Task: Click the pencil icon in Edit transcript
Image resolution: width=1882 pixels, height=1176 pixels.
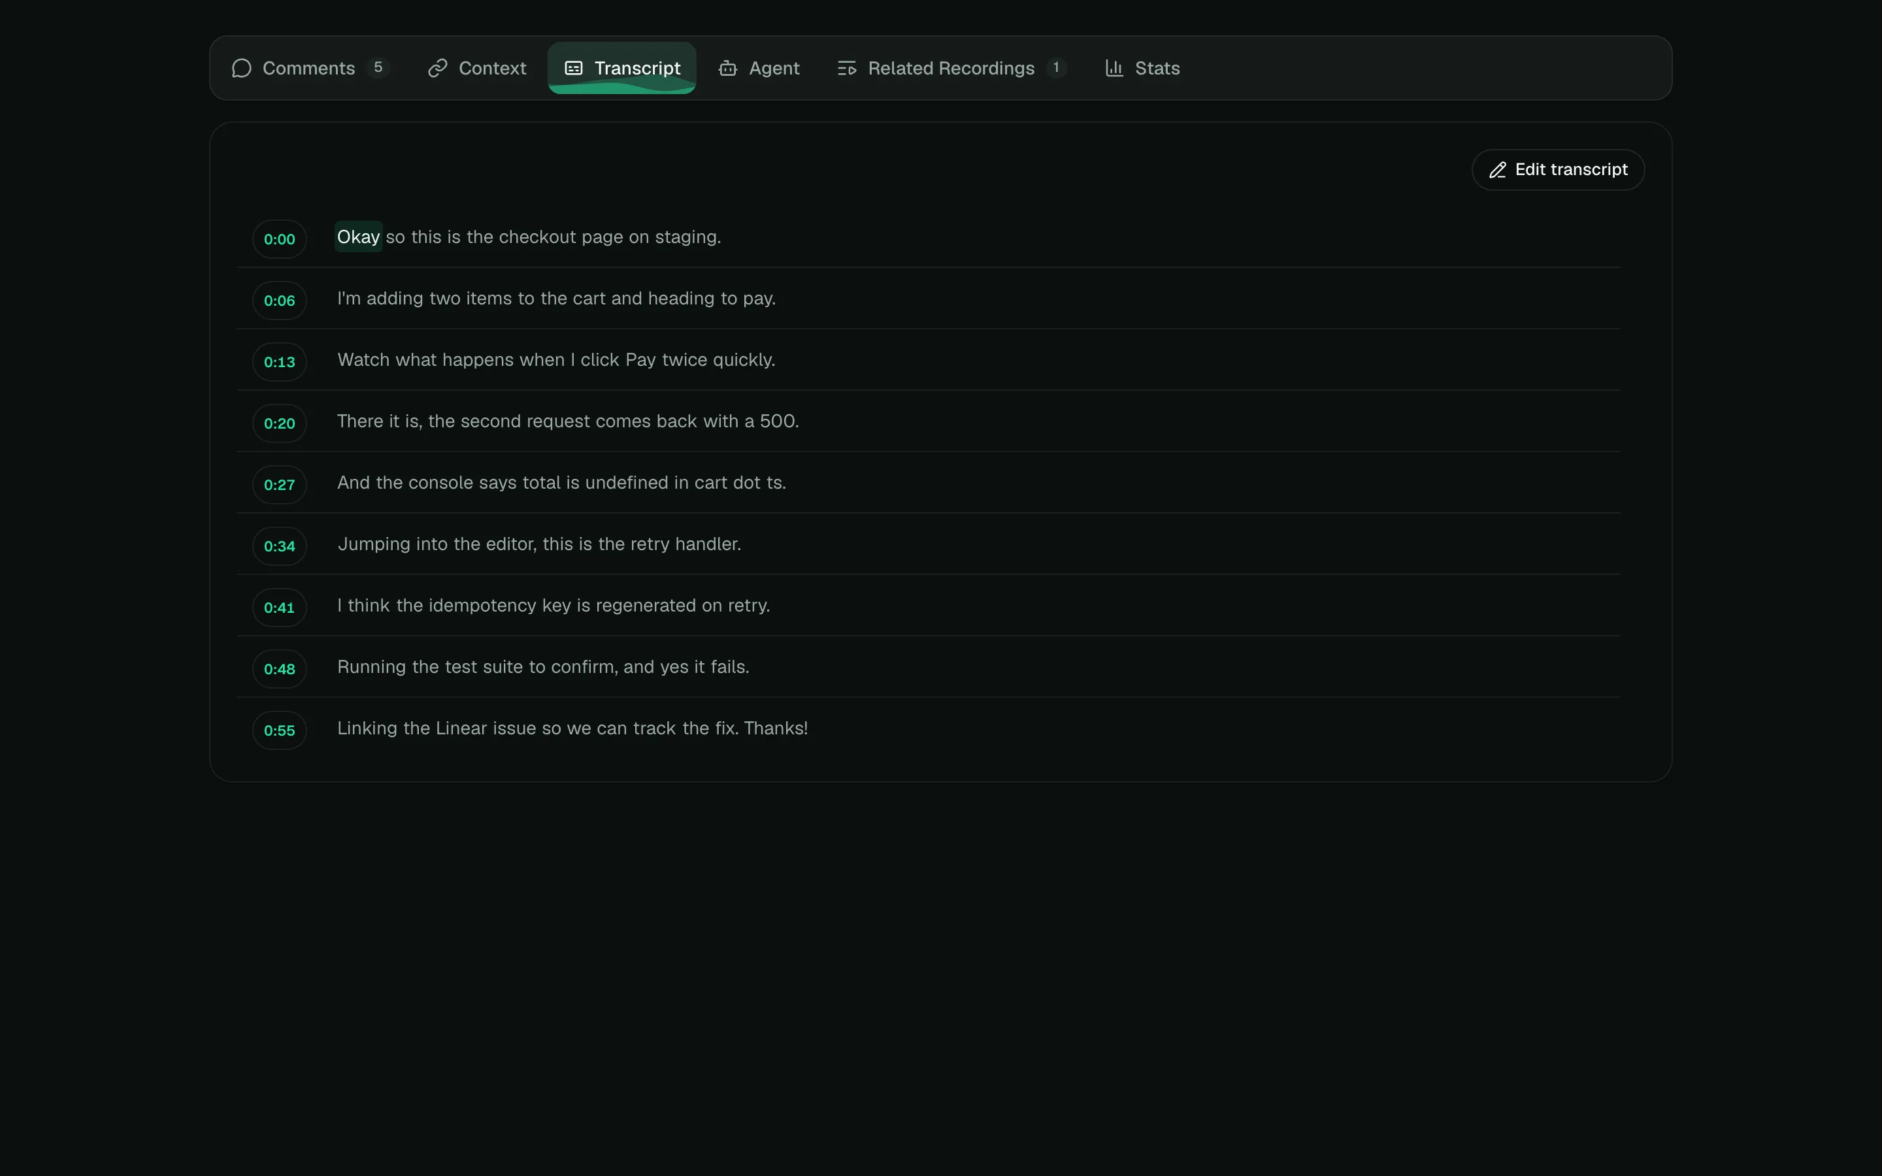Action: pyautogui.click(x=1498, y=171)
